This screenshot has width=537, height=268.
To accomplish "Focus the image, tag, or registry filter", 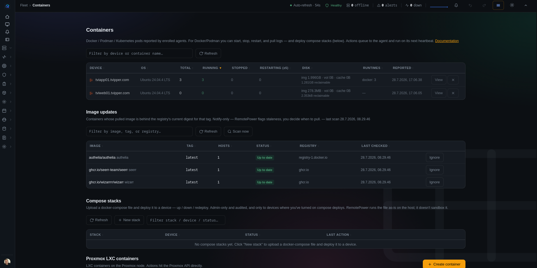I will coord(139,131).
